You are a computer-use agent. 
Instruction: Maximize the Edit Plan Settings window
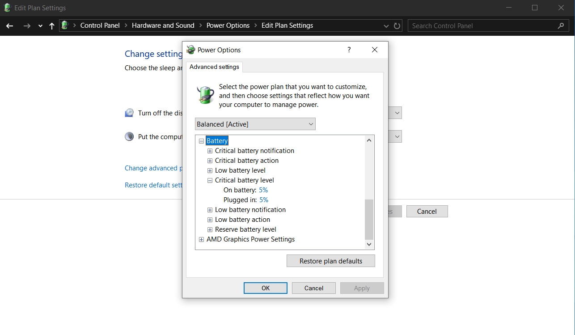pyautogui.click(x=535, y=8)
